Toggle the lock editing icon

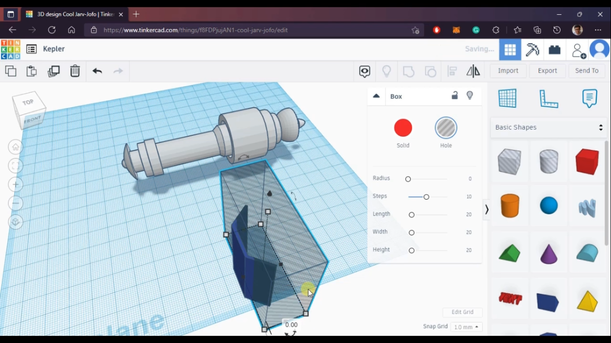coord(455,96)
